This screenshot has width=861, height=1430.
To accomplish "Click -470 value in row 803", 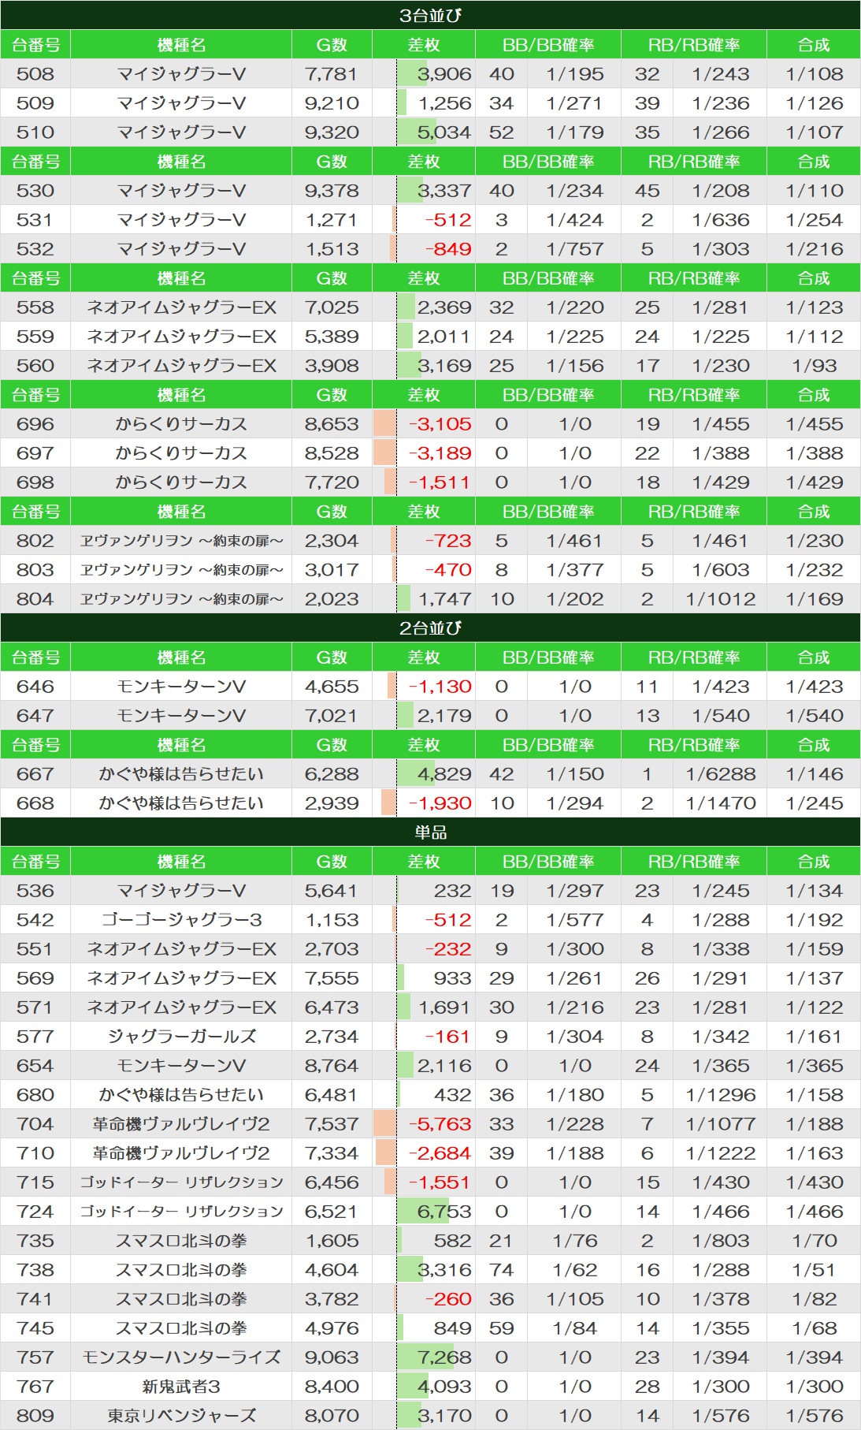I will [448, 570].
